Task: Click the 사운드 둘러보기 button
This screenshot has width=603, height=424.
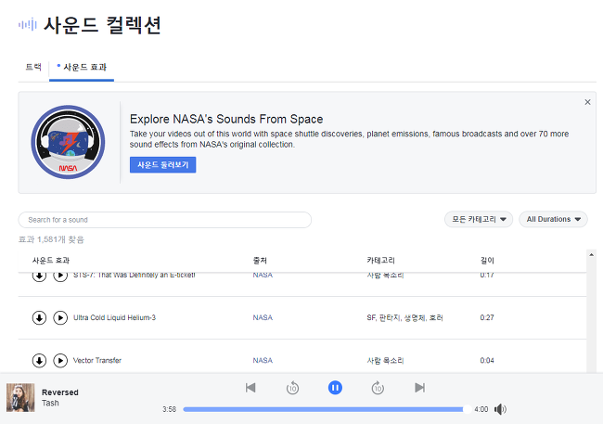Action: click(x=162, y=164)
